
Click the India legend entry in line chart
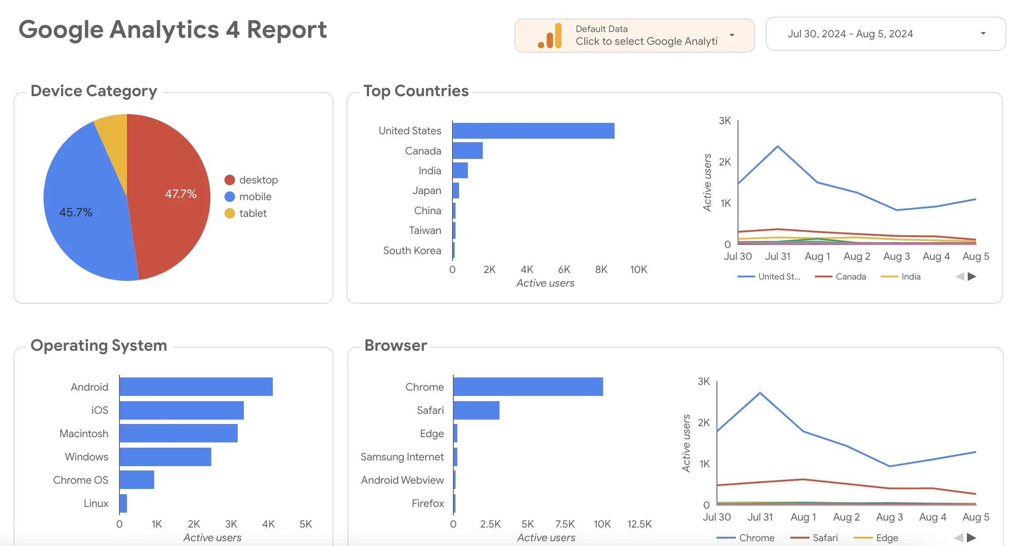(x=901, y=277)
